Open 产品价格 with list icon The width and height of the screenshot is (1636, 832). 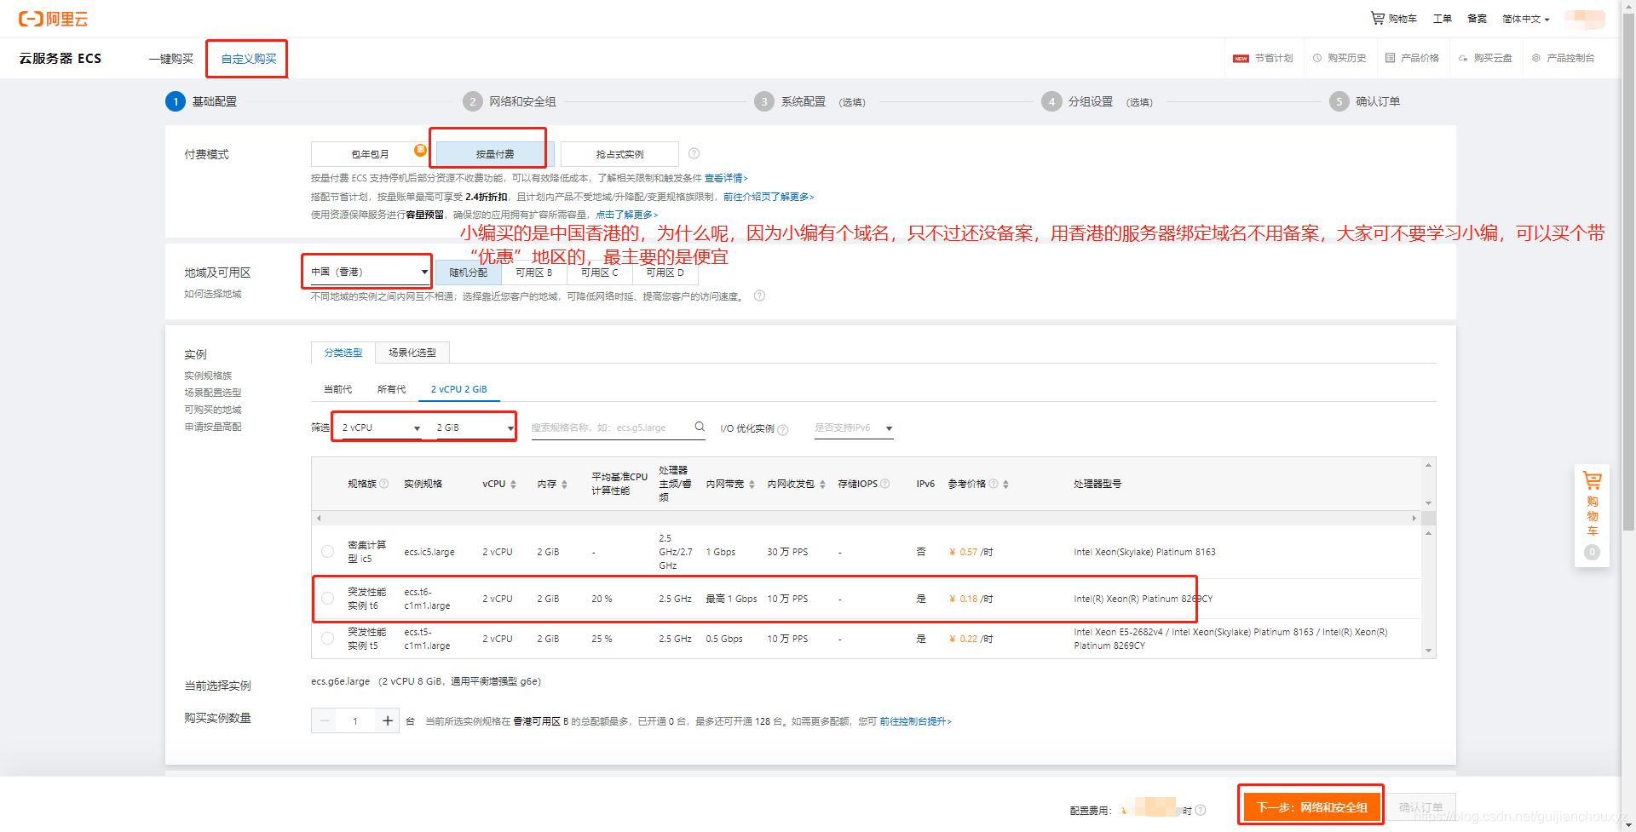(1412, 58)
